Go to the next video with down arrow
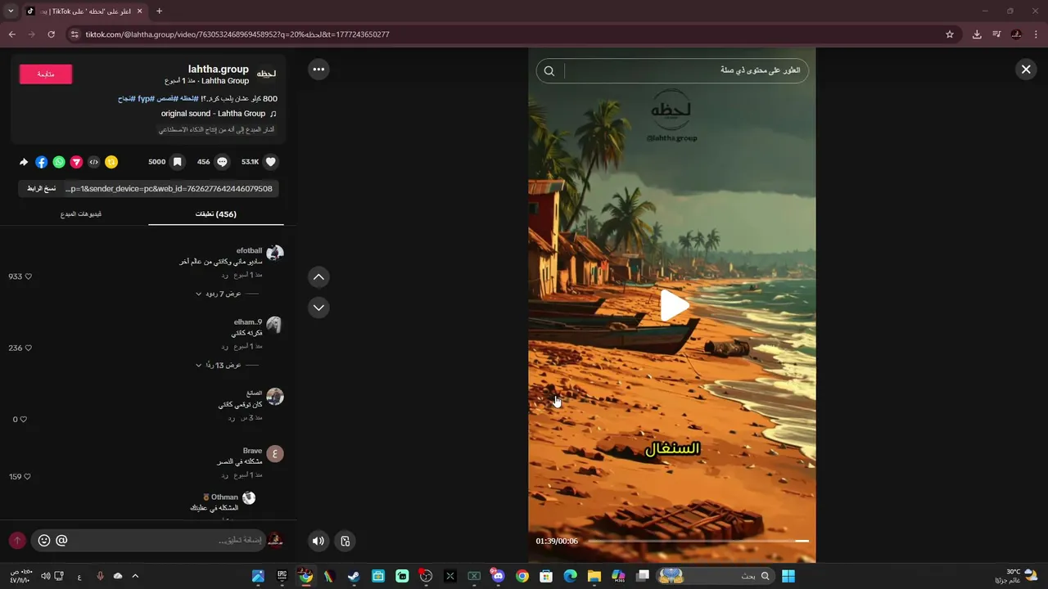1048x589 pixels. tap(318, 308)
